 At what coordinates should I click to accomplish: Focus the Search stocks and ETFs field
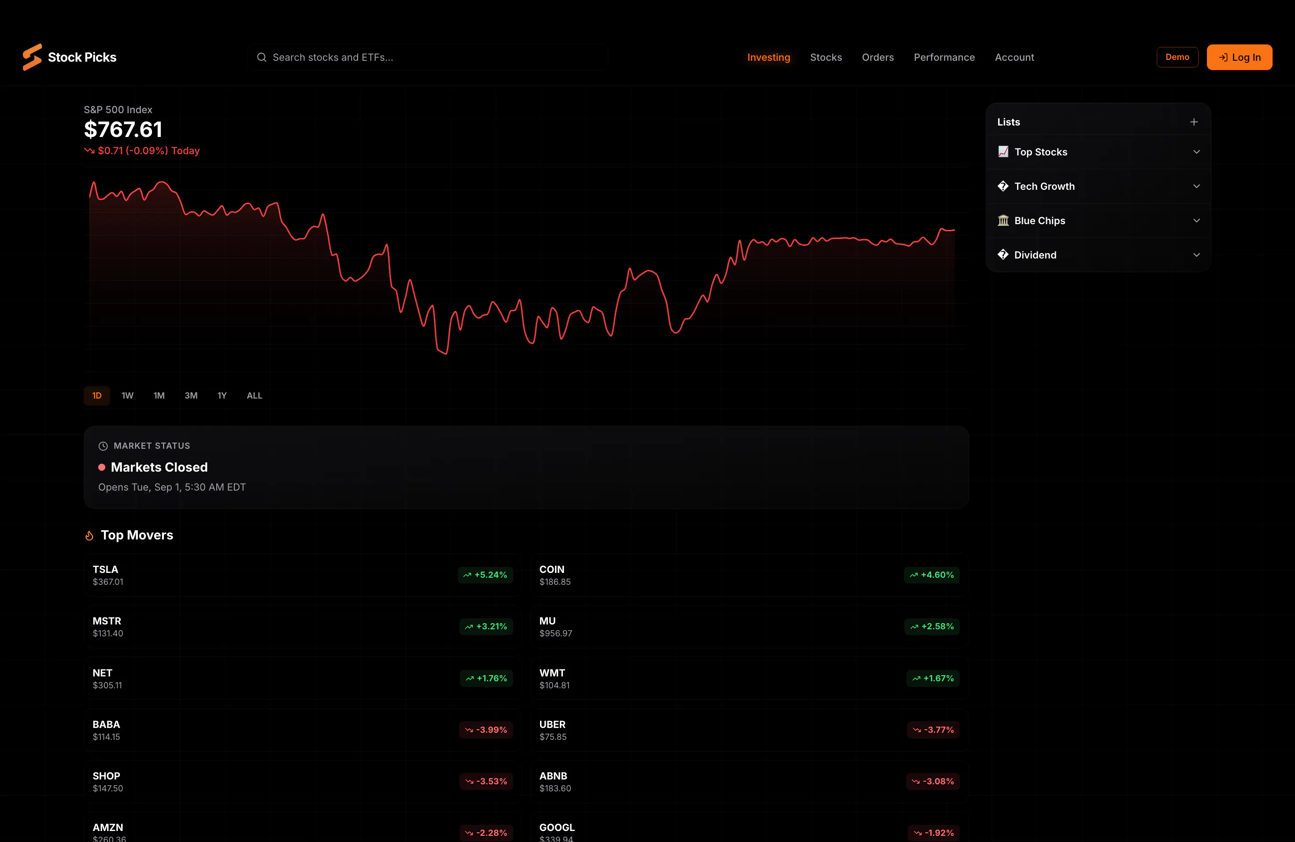click(x=428, y=57)
